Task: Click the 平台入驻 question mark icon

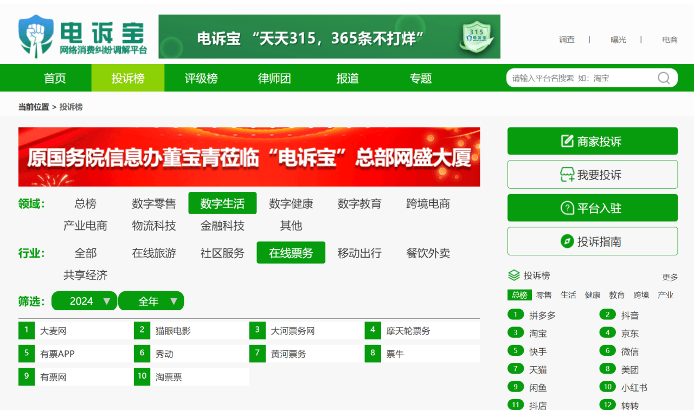Action: coord(567,208)
